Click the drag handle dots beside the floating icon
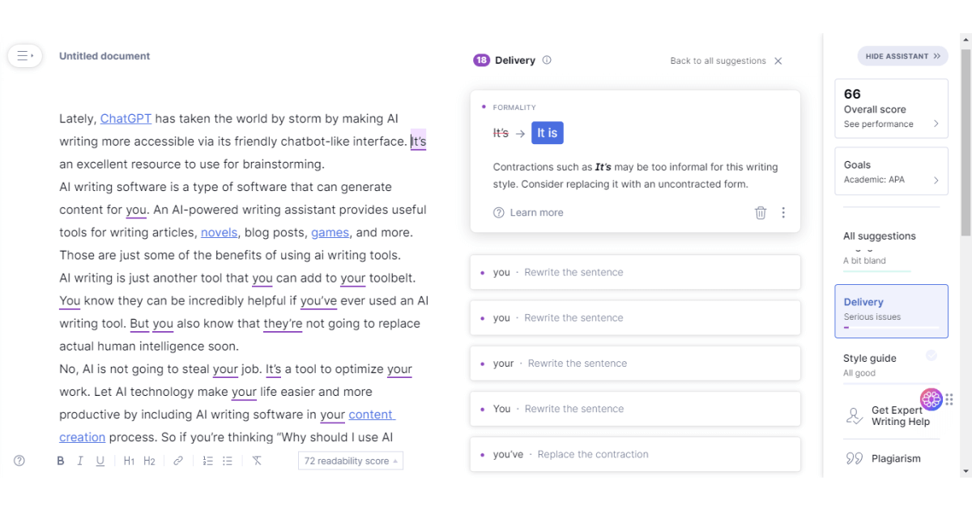The width and height of the screenshot is (972, 510). point(949,399)
